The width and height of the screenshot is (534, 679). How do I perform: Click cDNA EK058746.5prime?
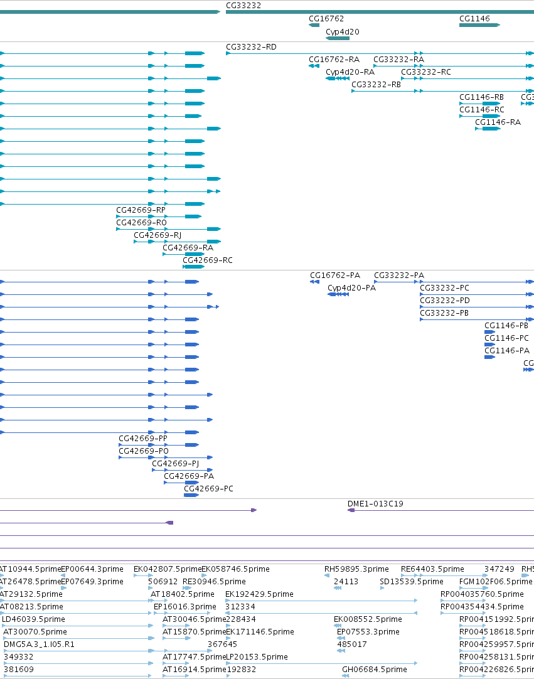click(x=235, y=569)
